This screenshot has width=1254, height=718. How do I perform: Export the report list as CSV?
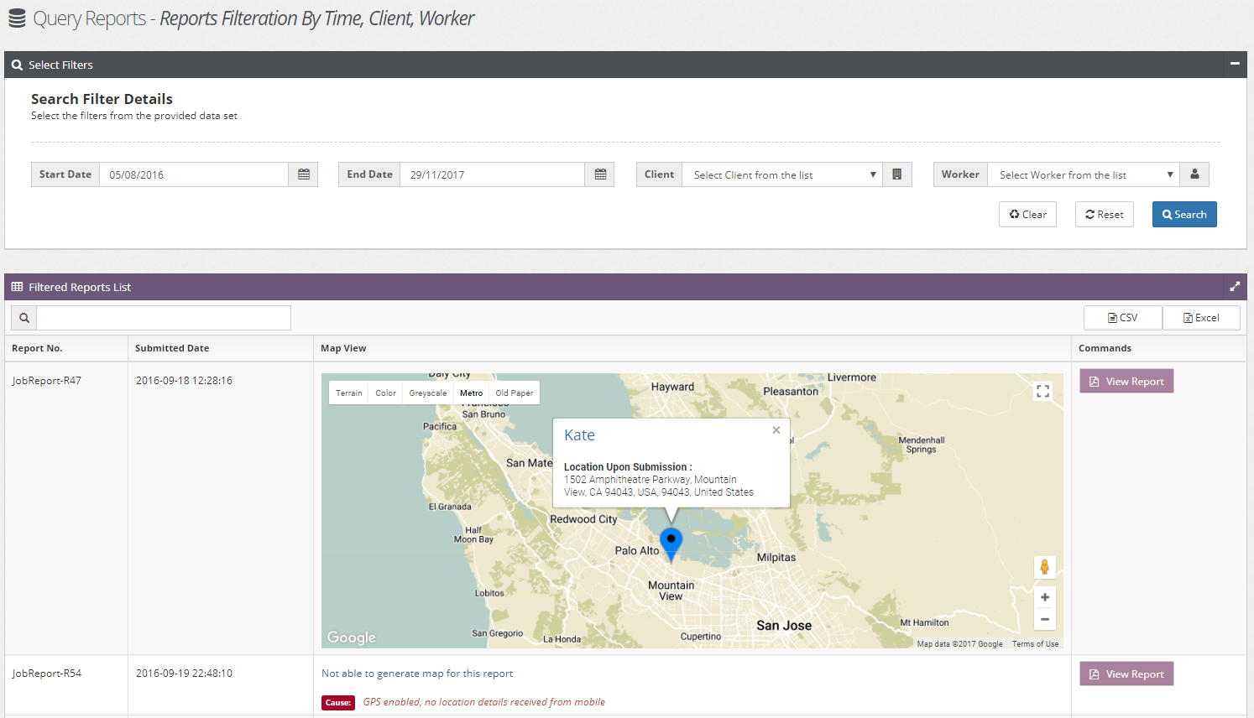(1123, 318)
